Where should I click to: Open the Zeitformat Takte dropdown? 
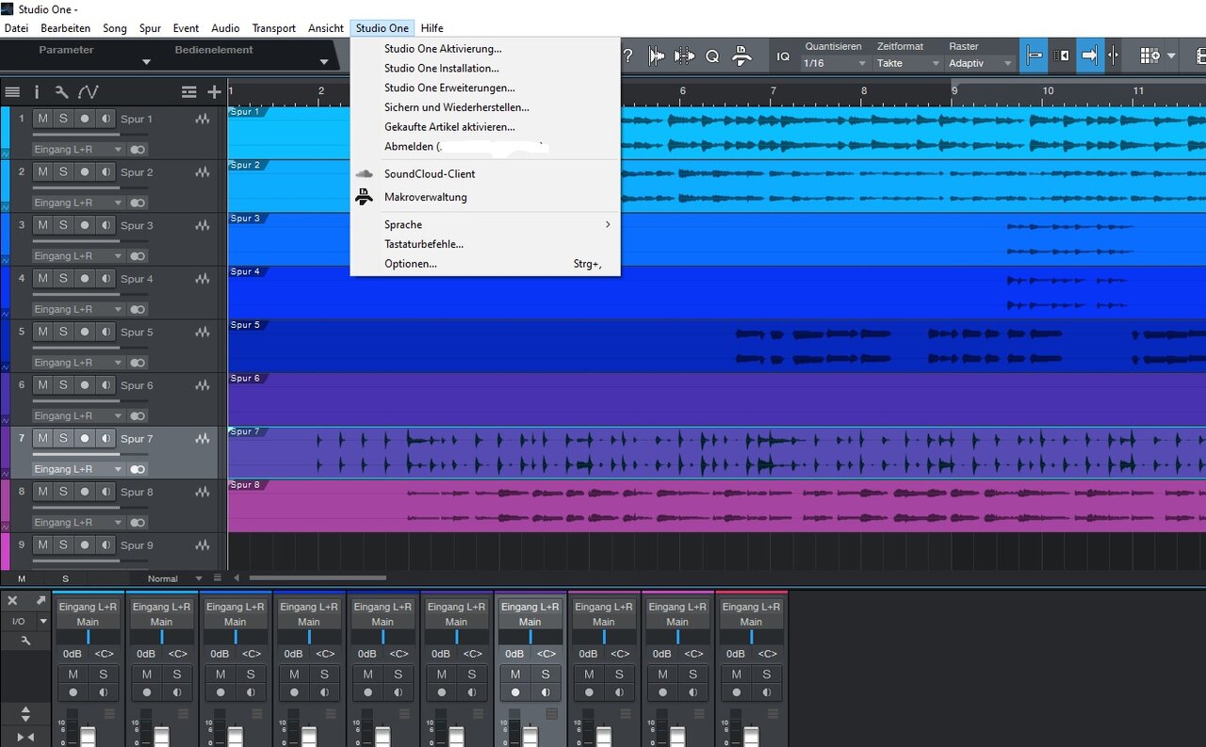908,63
